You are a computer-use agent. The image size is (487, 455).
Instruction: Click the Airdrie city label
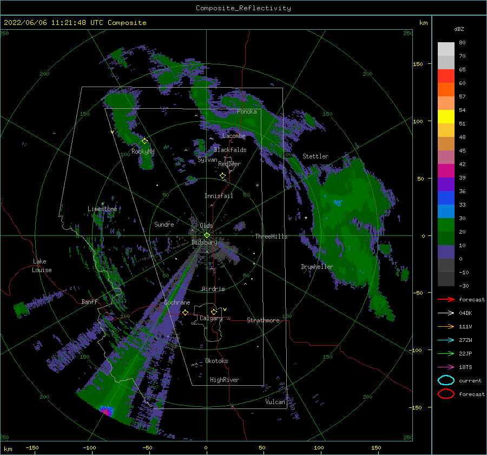[x=213, y=289]
